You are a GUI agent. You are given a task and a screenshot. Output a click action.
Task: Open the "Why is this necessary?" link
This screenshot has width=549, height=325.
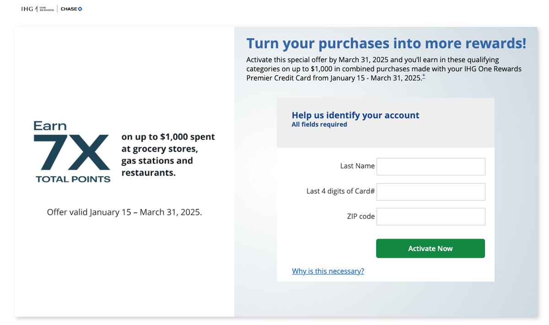328,271
